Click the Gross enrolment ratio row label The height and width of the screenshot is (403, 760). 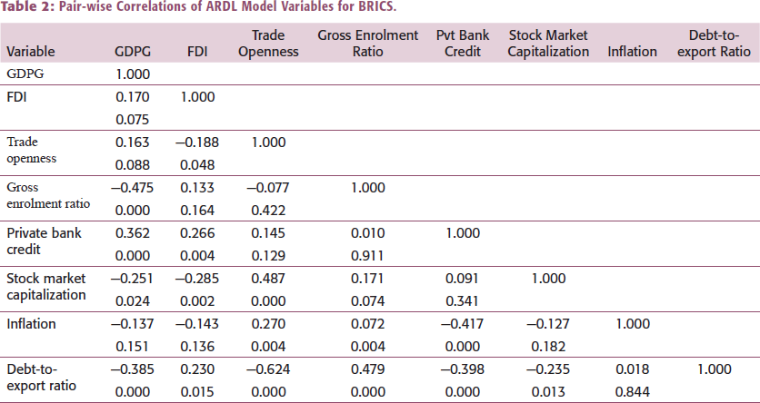pyautogui.click(x=48, y=195)
